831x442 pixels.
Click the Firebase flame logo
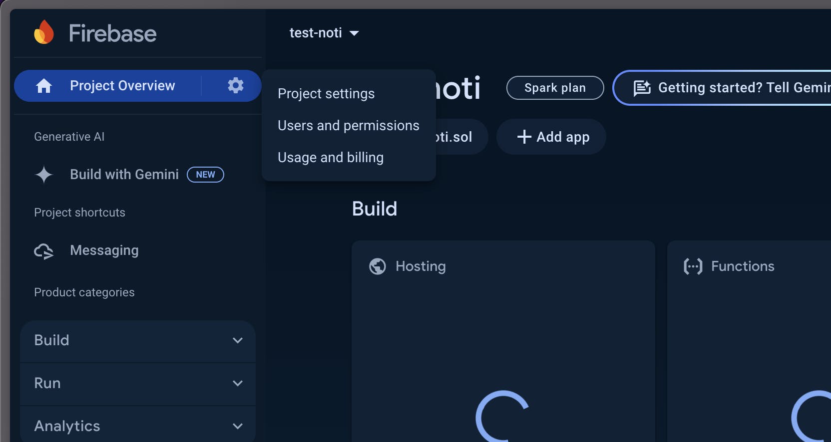(44, 32)
